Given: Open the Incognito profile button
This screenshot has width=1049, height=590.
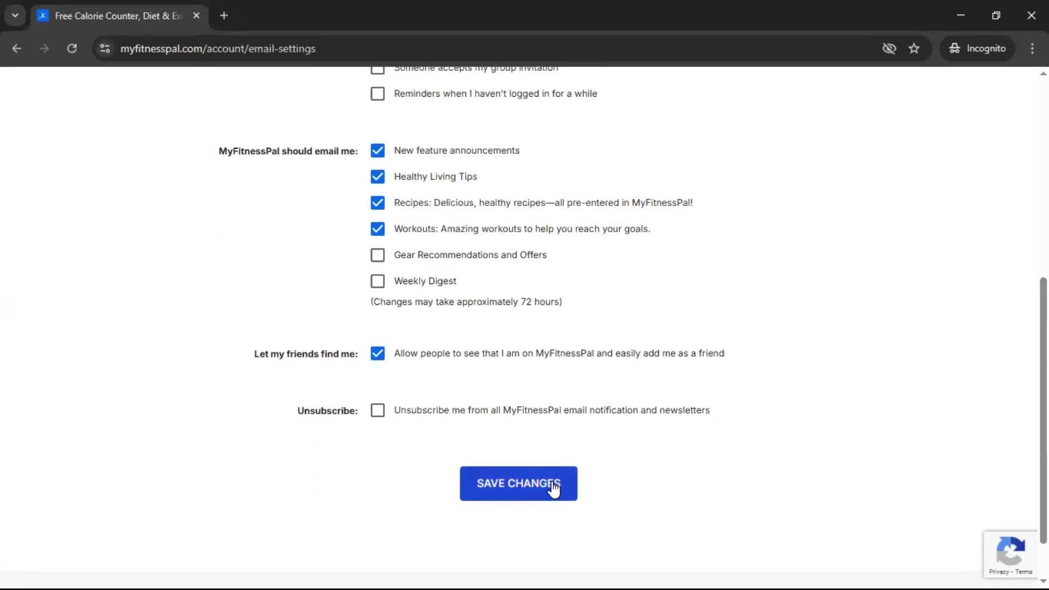Looking at the screenshot, I should pos(977,49).
